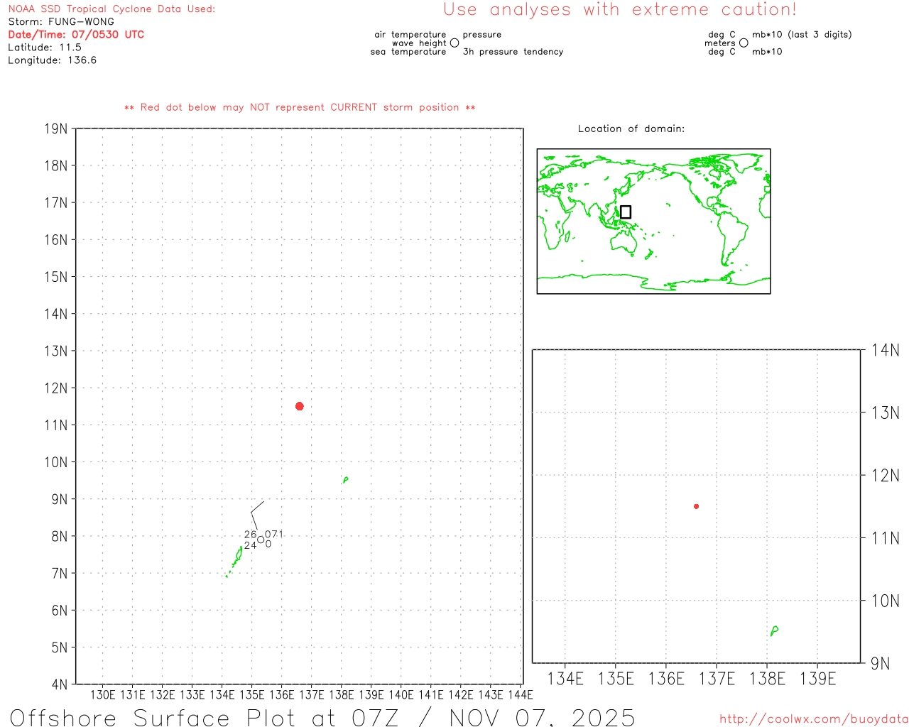Click the '3h pressure tendency' legend label
Viewport: 909px width, 727px height.
(513, 52)
